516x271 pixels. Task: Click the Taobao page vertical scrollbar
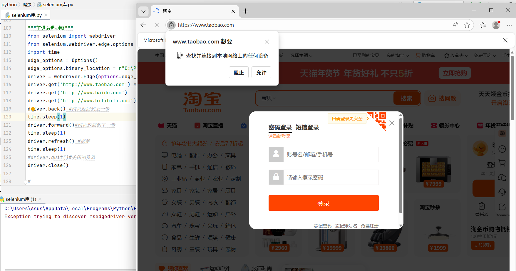click(512, 88)
